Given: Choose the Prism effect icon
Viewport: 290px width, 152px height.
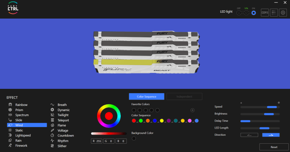Looking at the screenshot, I should [10, 110].
